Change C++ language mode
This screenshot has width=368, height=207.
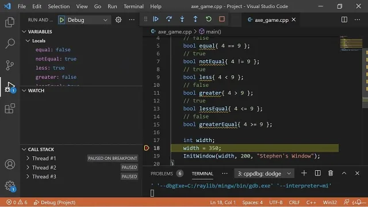point(311,202)
